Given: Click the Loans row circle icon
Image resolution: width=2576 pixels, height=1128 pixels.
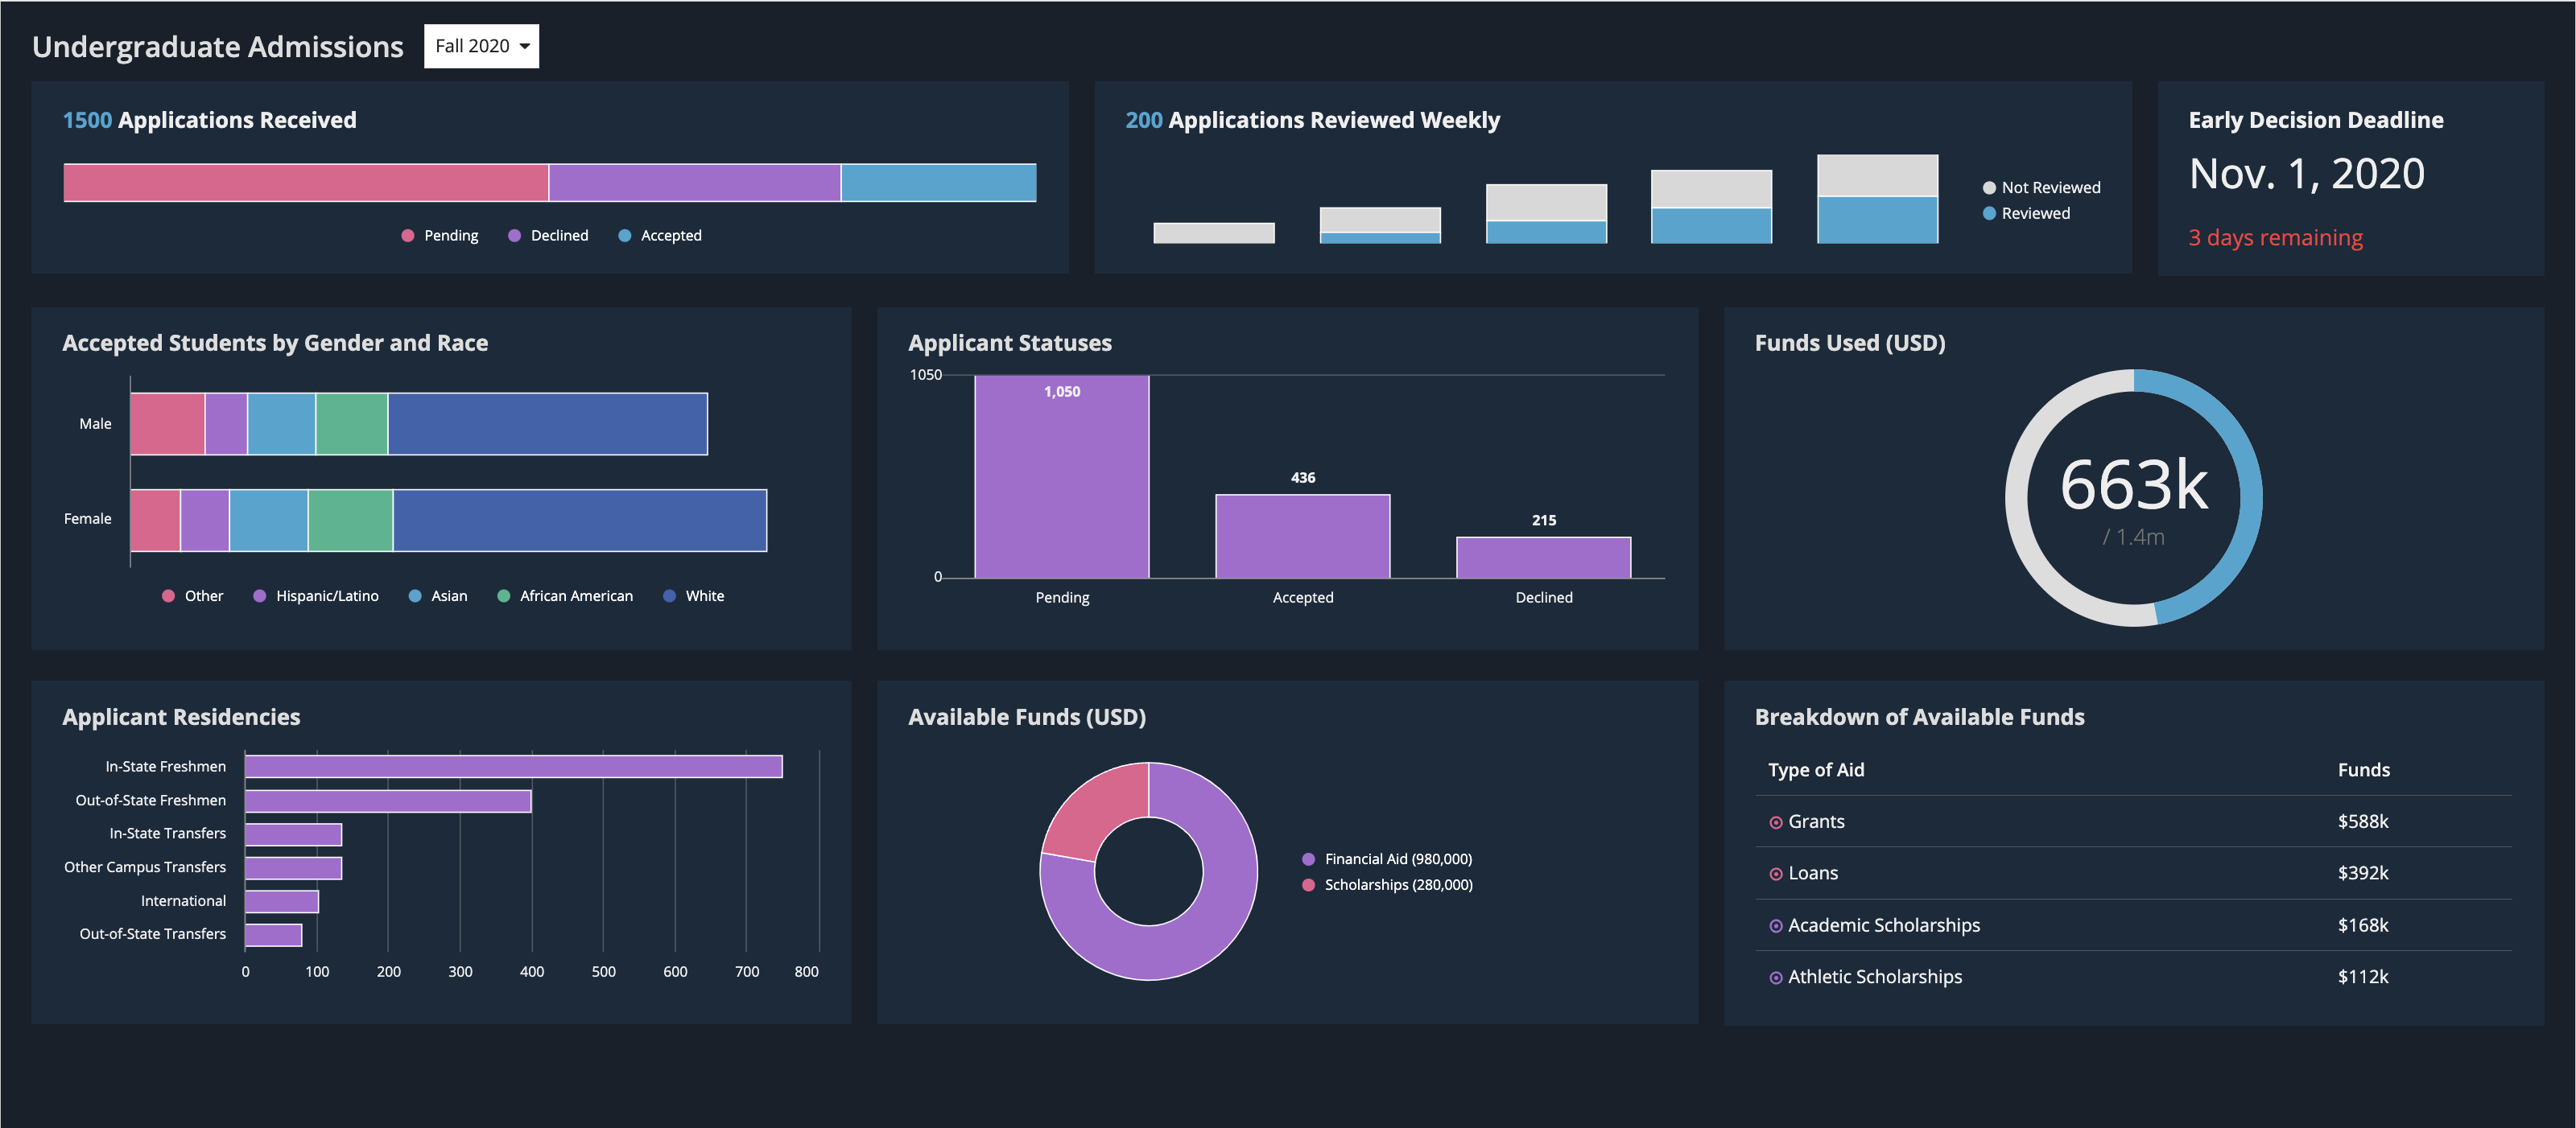Looking at the screenshot, I should (x=1776, y=875).
